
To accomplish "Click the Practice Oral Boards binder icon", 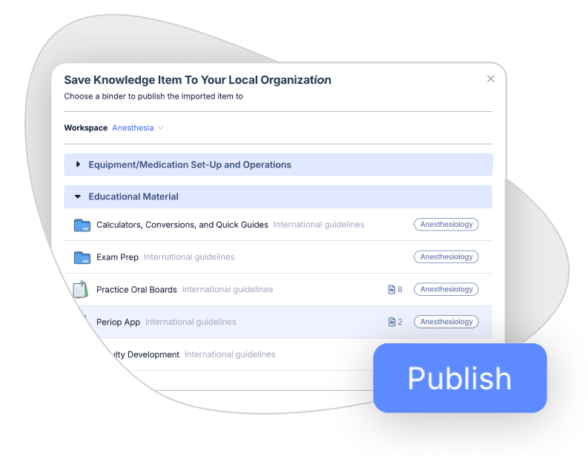I will pyautogui.click(x=81, y=289).
